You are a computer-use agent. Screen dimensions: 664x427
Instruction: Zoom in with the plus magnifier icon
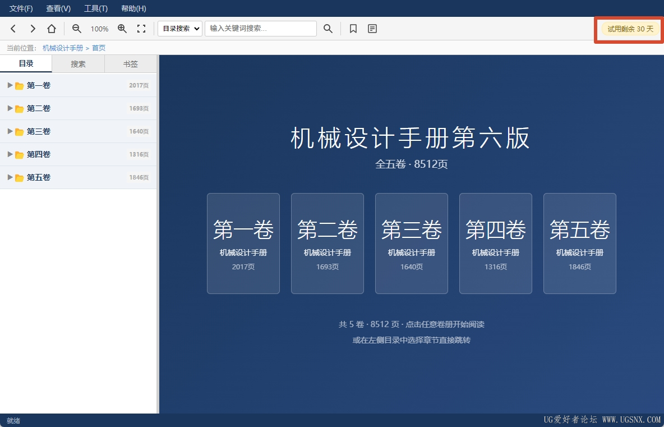coord(122,29)
